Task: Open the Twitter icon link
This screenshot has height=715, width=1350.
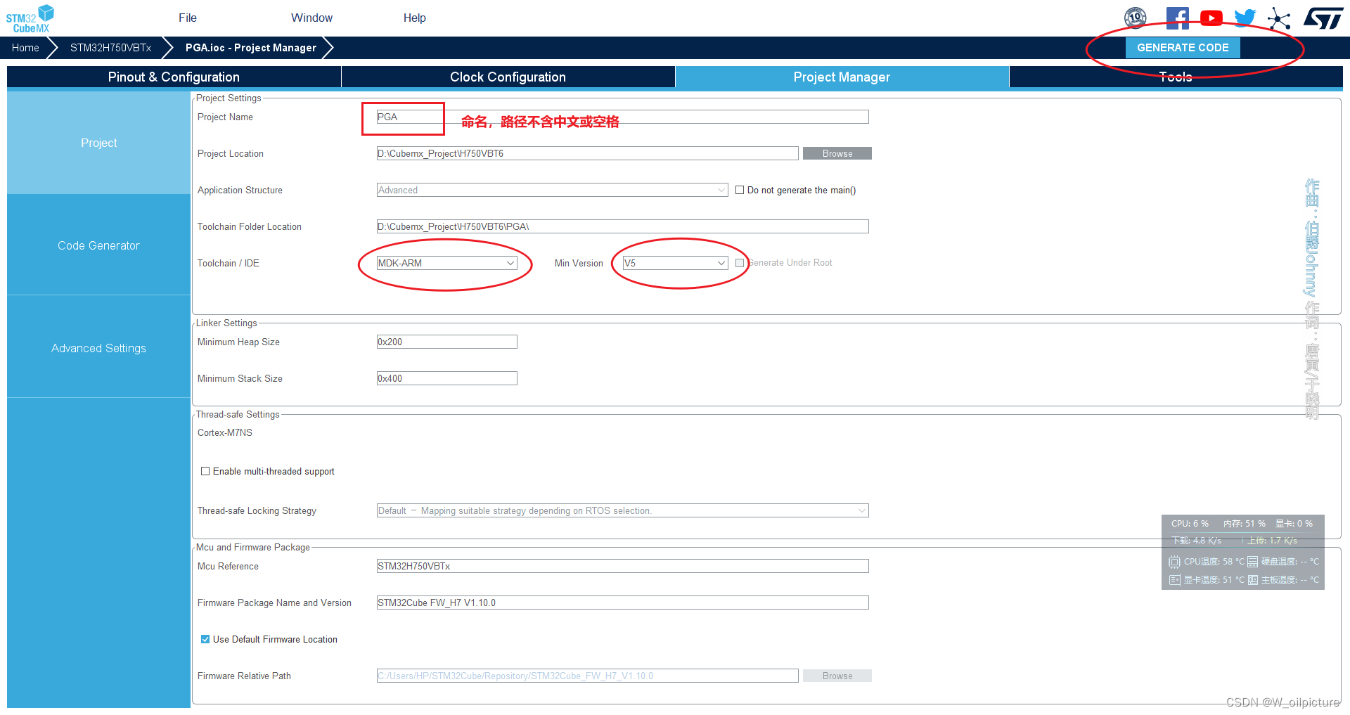Action: (1245, 18)
